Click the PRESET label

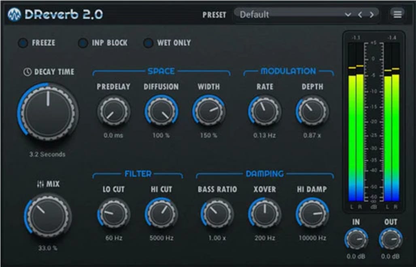click(x=214, y=15)
